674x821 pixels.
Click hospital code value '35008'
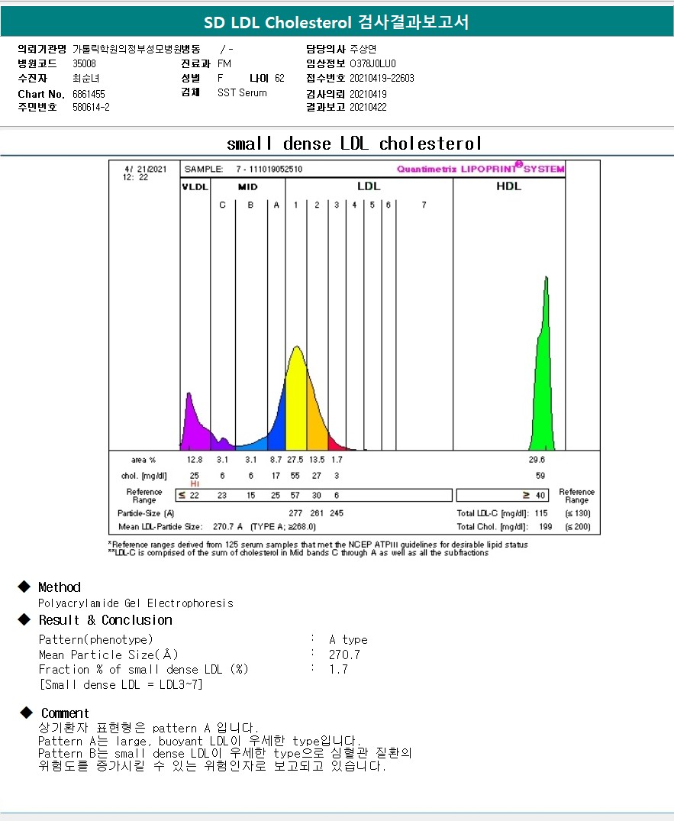[x=84, y=64]
